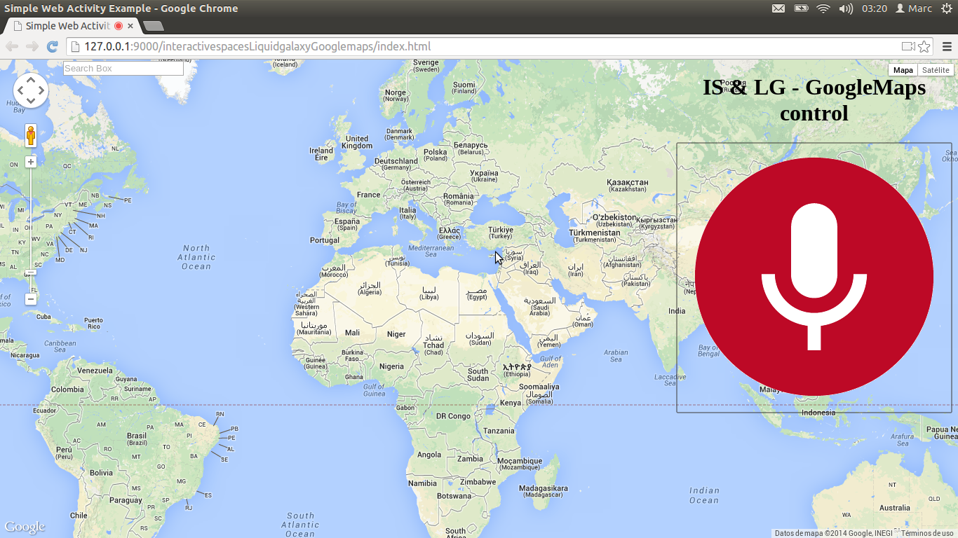Click the Venezuela label on the map
958x538 pixels.
pyautogui.click(x=95, y=371)
